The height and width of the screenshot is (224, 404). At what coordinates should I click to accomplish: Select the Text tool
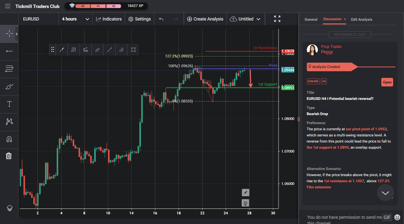coord(9,104)
